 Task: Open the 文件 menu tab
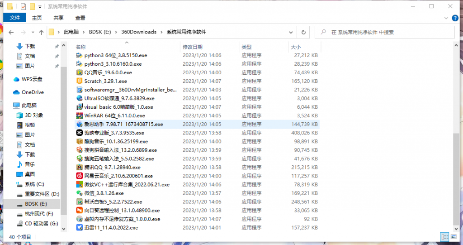click(x=14, y=18)
